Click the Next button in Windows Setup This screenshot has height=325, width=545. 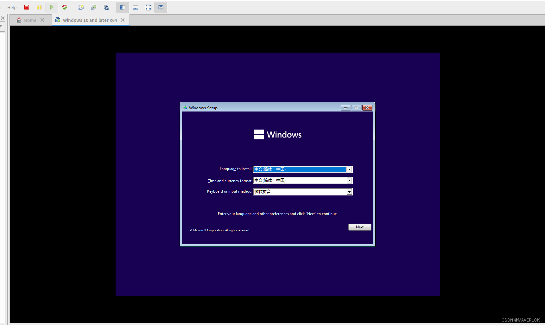(x=360, y=227)
